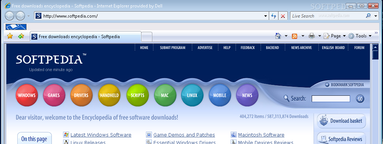Expand the toolbar overflow chevron
Image resolution: width=383 pixels, height=144 pixels.
pos(376,33)
